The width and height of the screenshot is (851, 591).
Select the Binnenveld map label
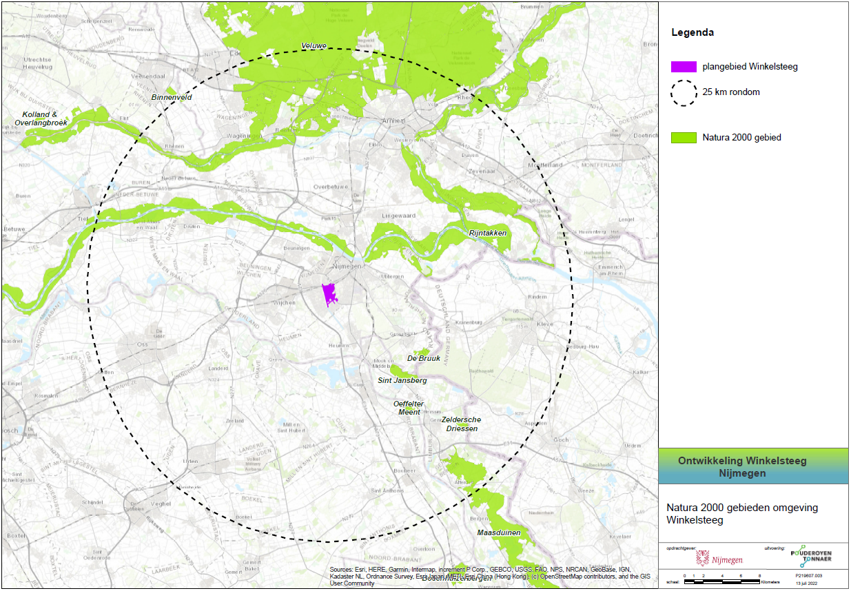[x=172, y=98]
